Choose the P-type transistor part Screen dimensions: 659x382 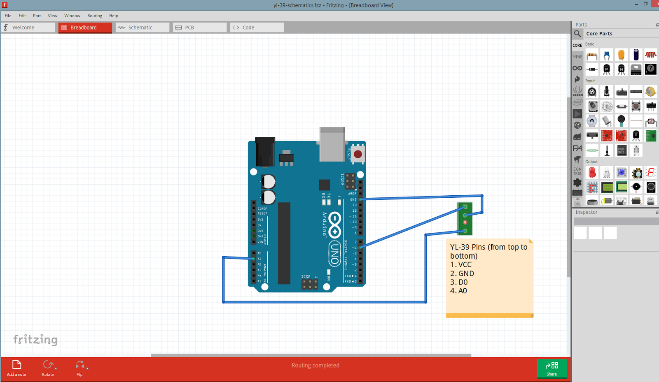point(607,69)
